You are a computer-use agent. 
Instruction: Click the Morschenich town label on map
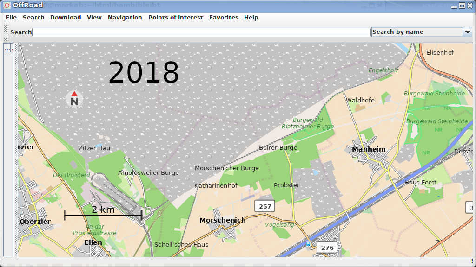222,220
